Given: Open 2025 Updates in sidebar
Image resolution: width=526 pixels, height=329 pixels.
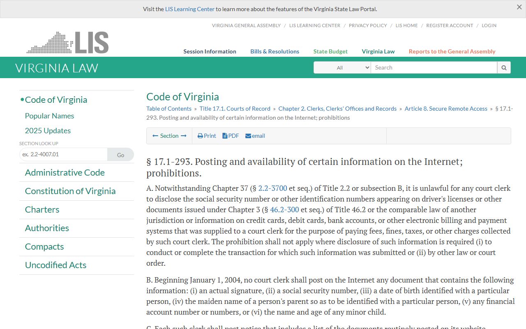Looking at the screenshot, I should [48, 131].
